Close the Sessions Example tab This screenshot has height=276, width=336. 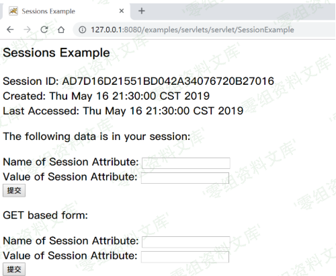coord(122,11)
